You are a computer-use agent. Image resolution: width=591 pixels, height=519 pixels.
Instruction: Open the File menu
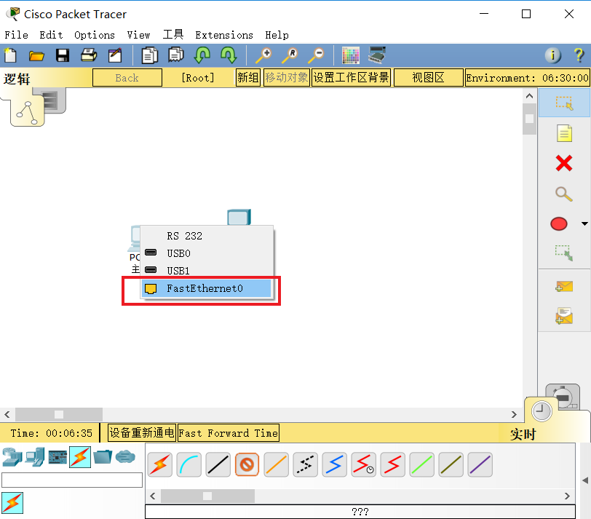[x=16, y=35]
